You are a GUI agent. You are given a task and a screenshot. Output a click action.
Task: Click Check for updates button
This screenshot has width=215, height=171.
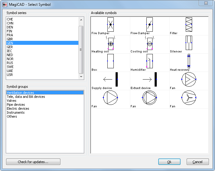[x=33, y=162]
